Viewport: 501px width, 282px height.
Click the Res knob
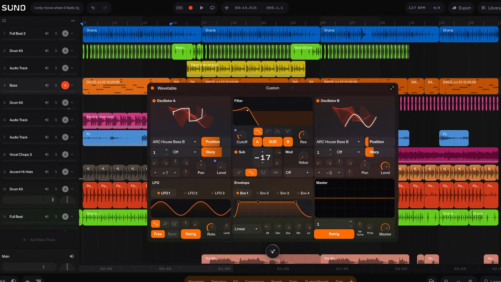pyautogui.click(x=303, y=135)
